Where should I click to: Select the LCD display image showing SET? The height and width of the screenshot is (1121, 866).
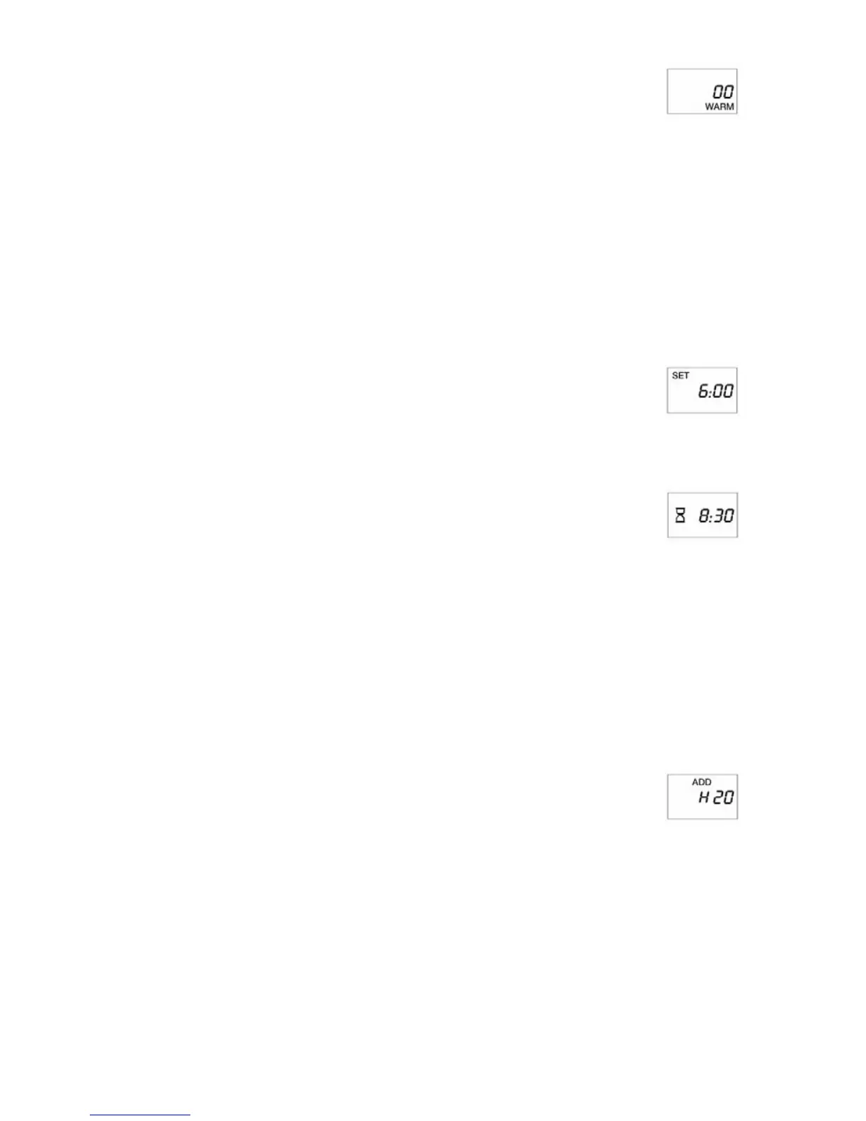[x=703, y=391]
